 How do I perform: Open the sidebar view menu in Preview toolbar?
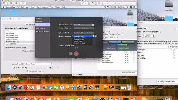[x=4, y=3]
